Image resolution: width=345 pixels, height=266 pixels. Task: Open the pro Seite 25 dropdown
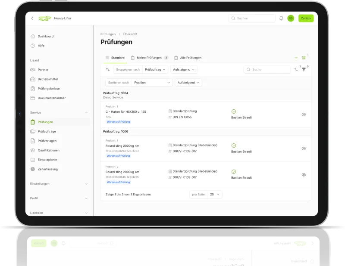coord(214,195)
